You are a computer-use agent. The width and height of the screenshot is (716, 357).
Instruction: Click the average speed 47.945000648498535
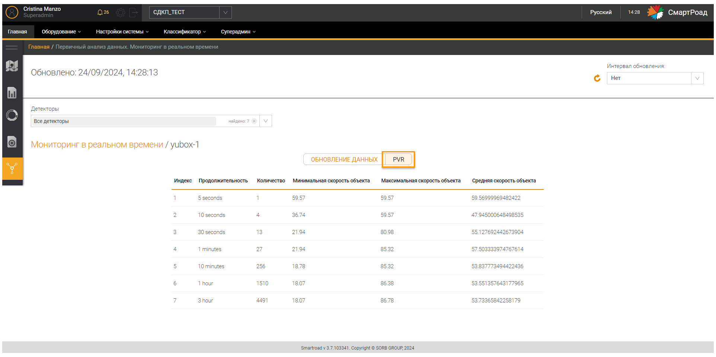tap(497, 215)
